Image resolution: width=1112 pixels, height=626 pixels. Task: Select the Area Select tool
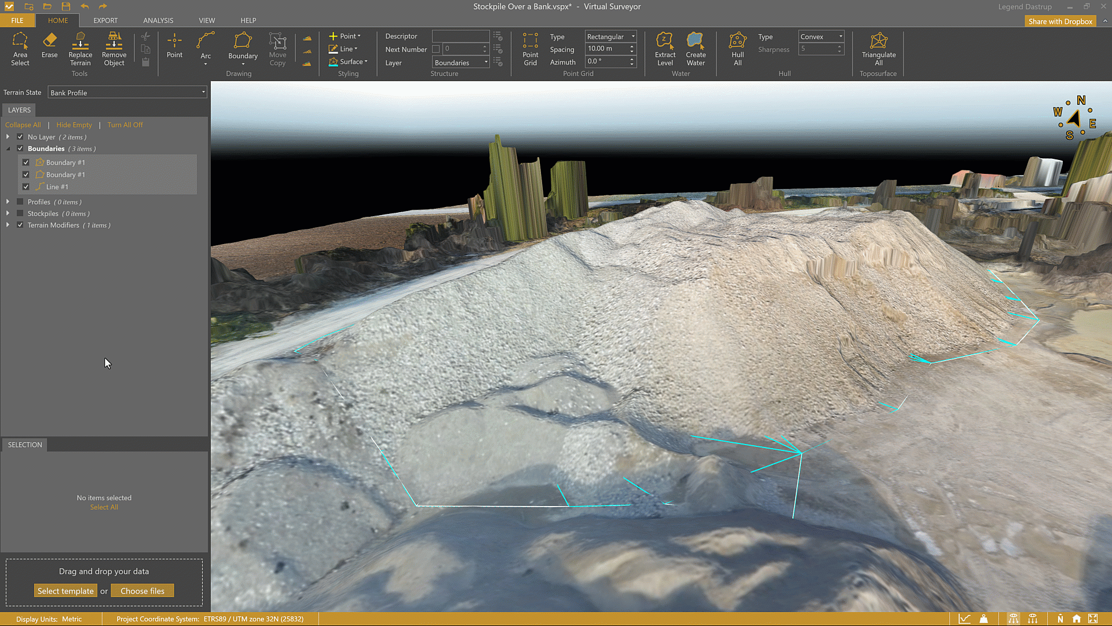click(x=20, y=49)
